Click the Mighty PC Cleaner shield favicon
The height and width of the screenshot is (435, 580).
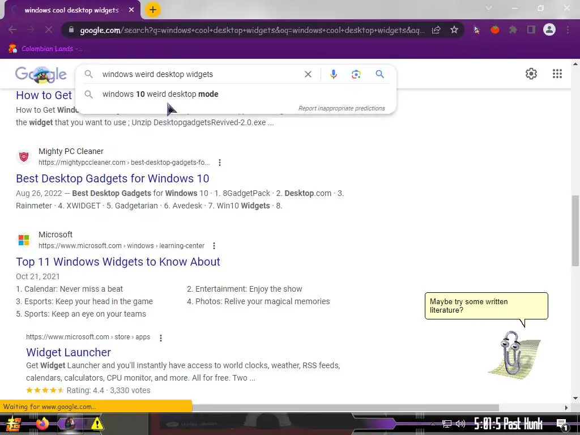click(24, 157)
